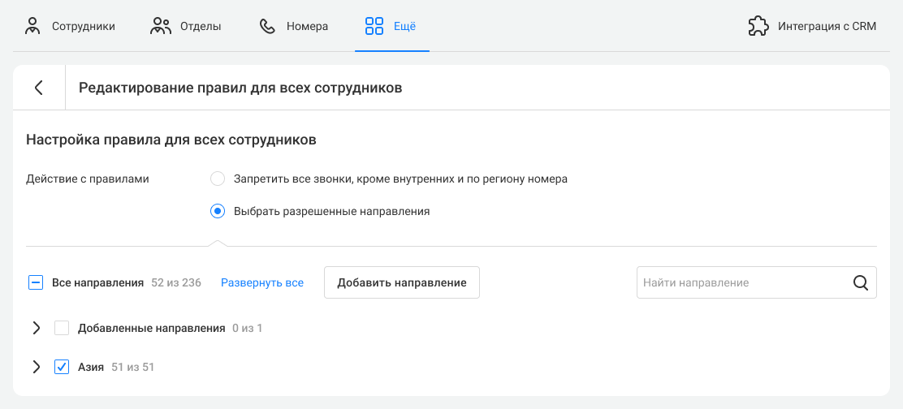
Task: Click the Отделы group icon
Action: pos(161,27)
